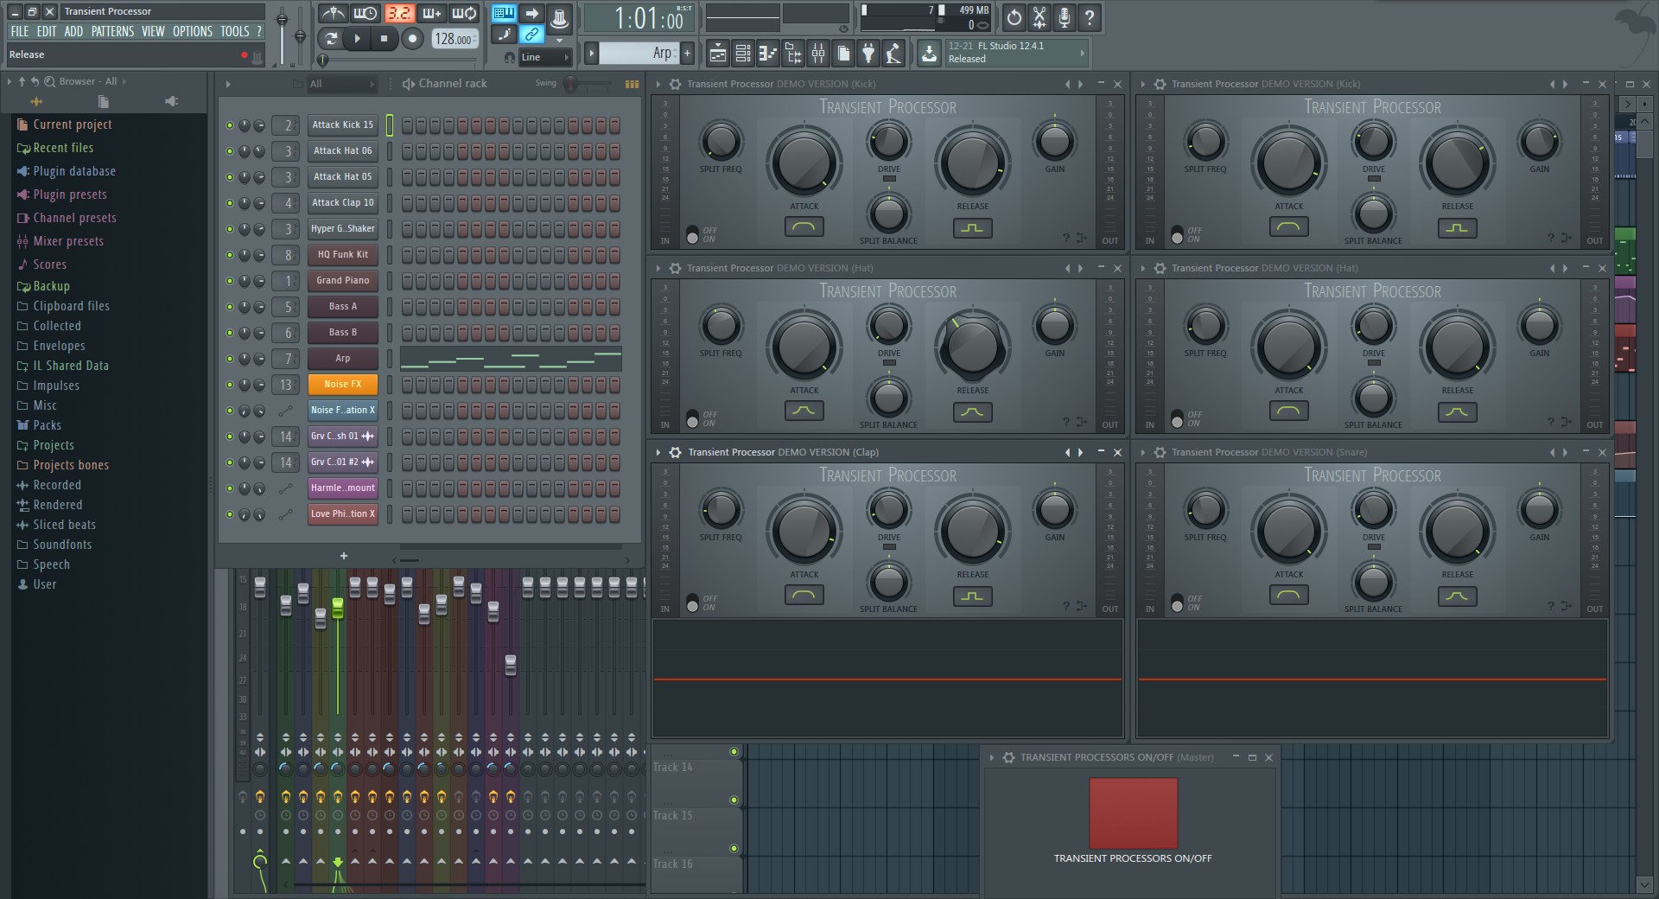Select the HQ Funk Kit channel button
Viewport: 1659px width, 899px height.
(x=343, y=255)
